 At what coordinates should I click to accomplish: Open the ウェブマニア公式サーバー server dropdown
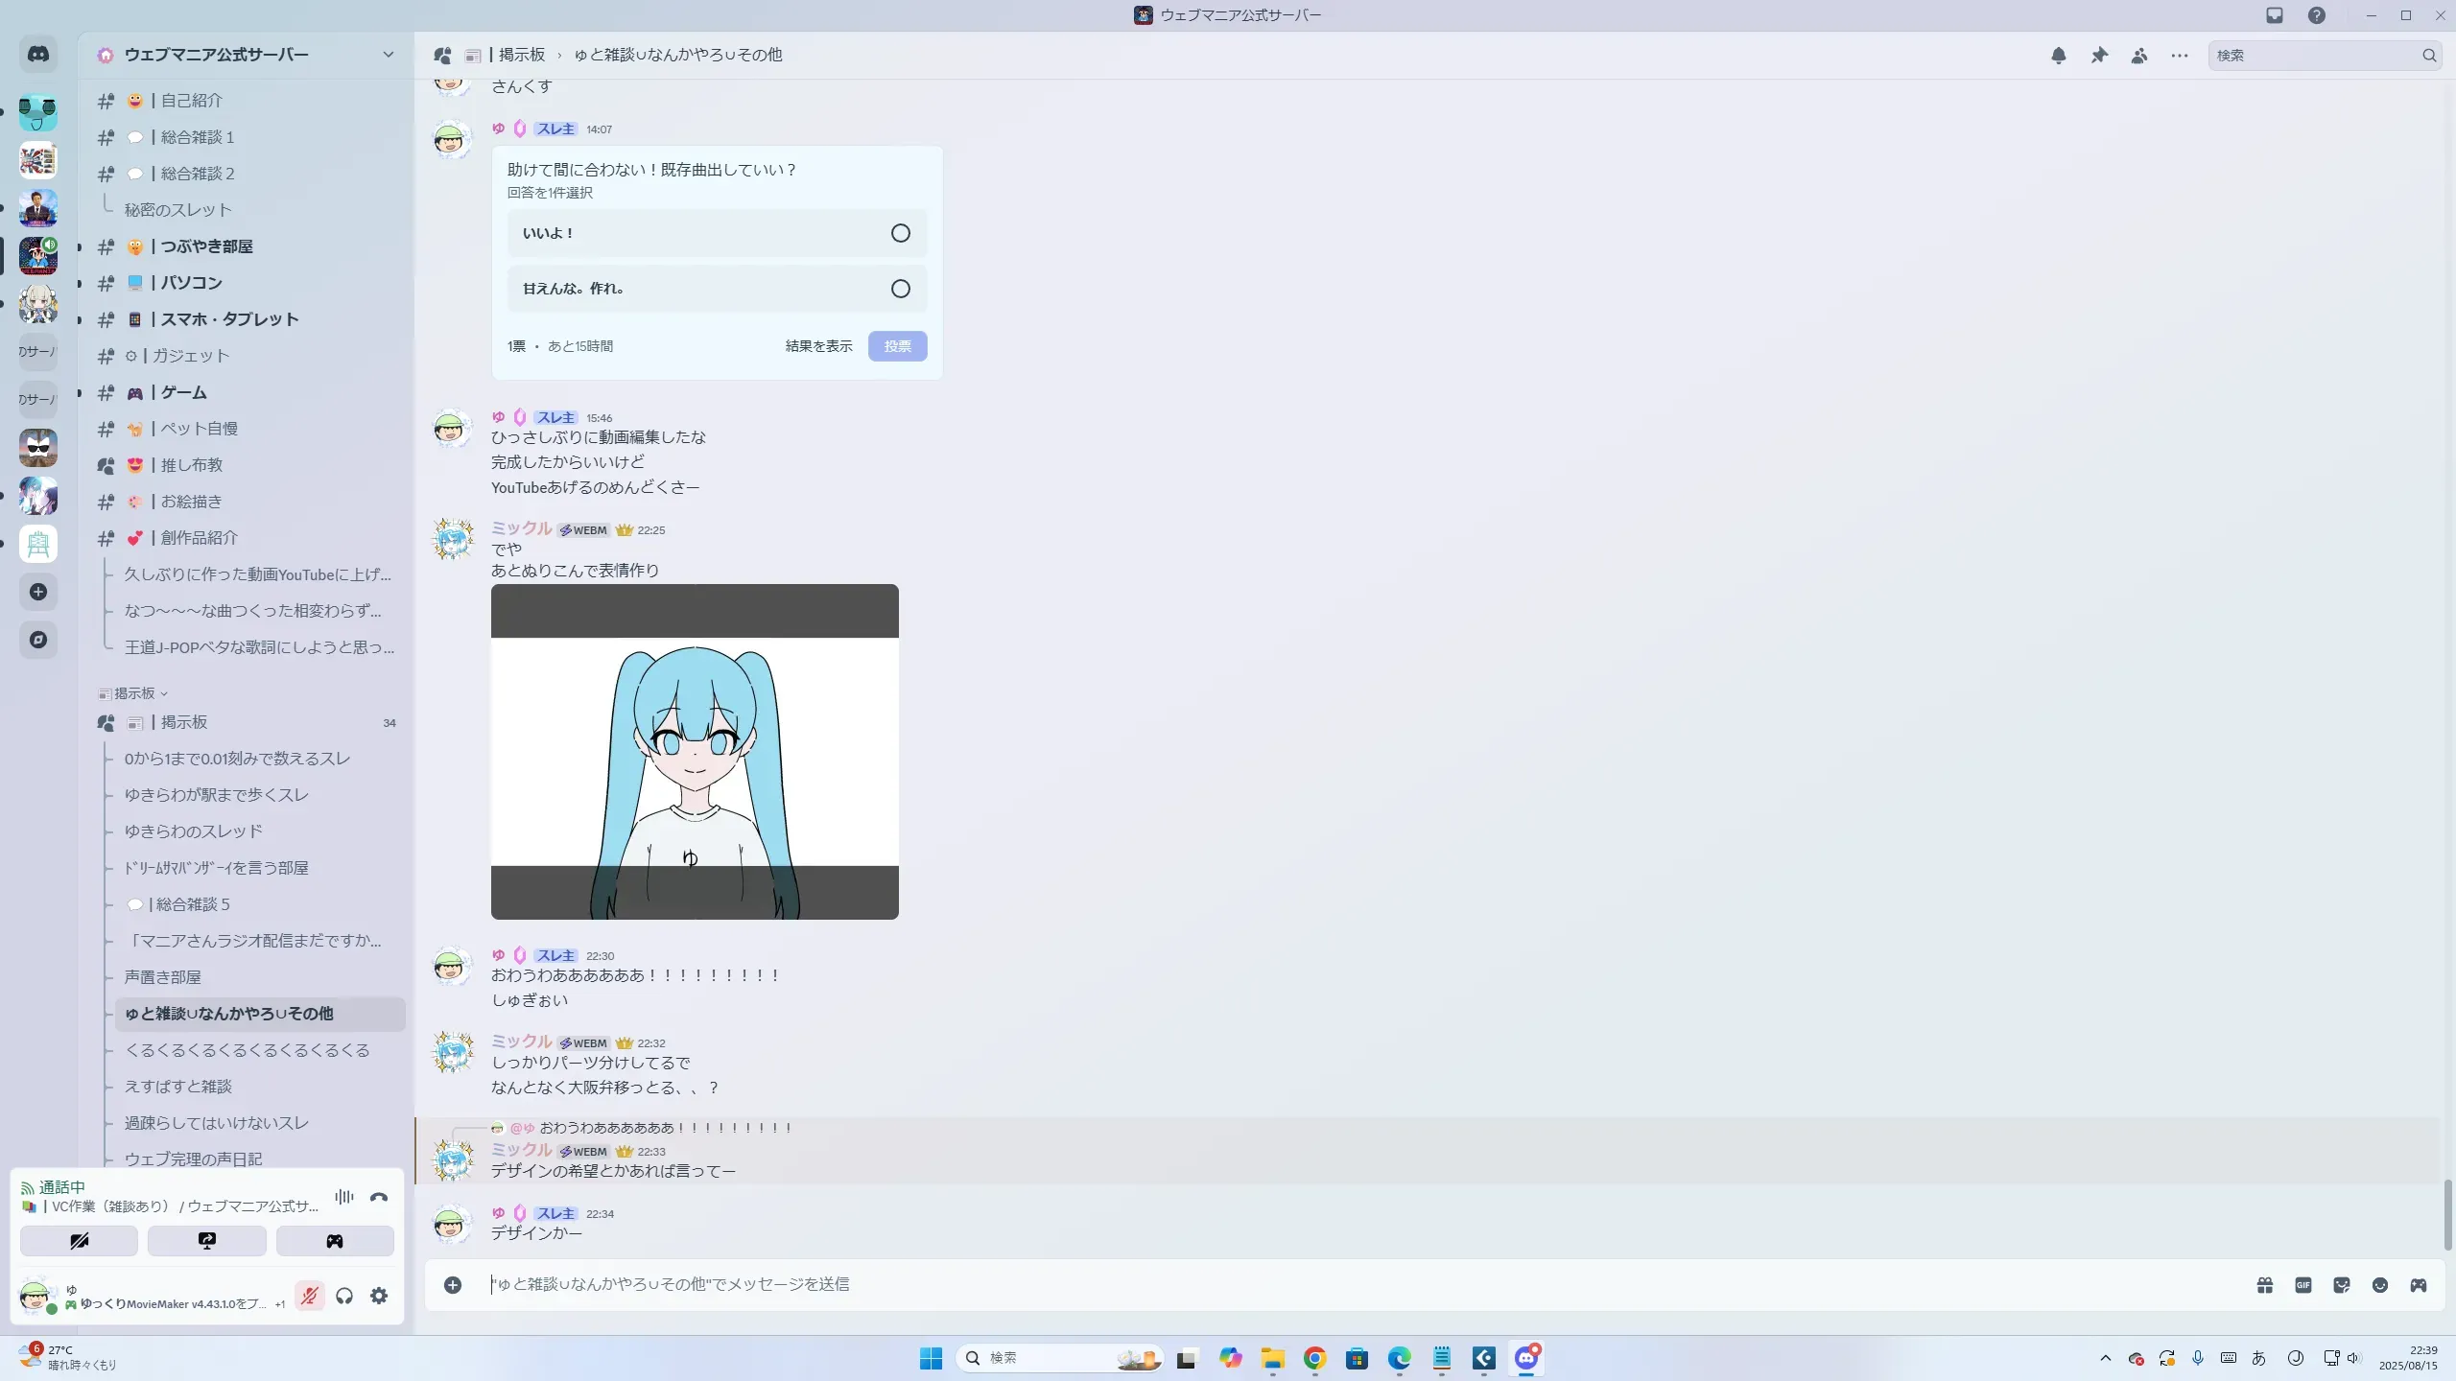[x=388, y=55]
